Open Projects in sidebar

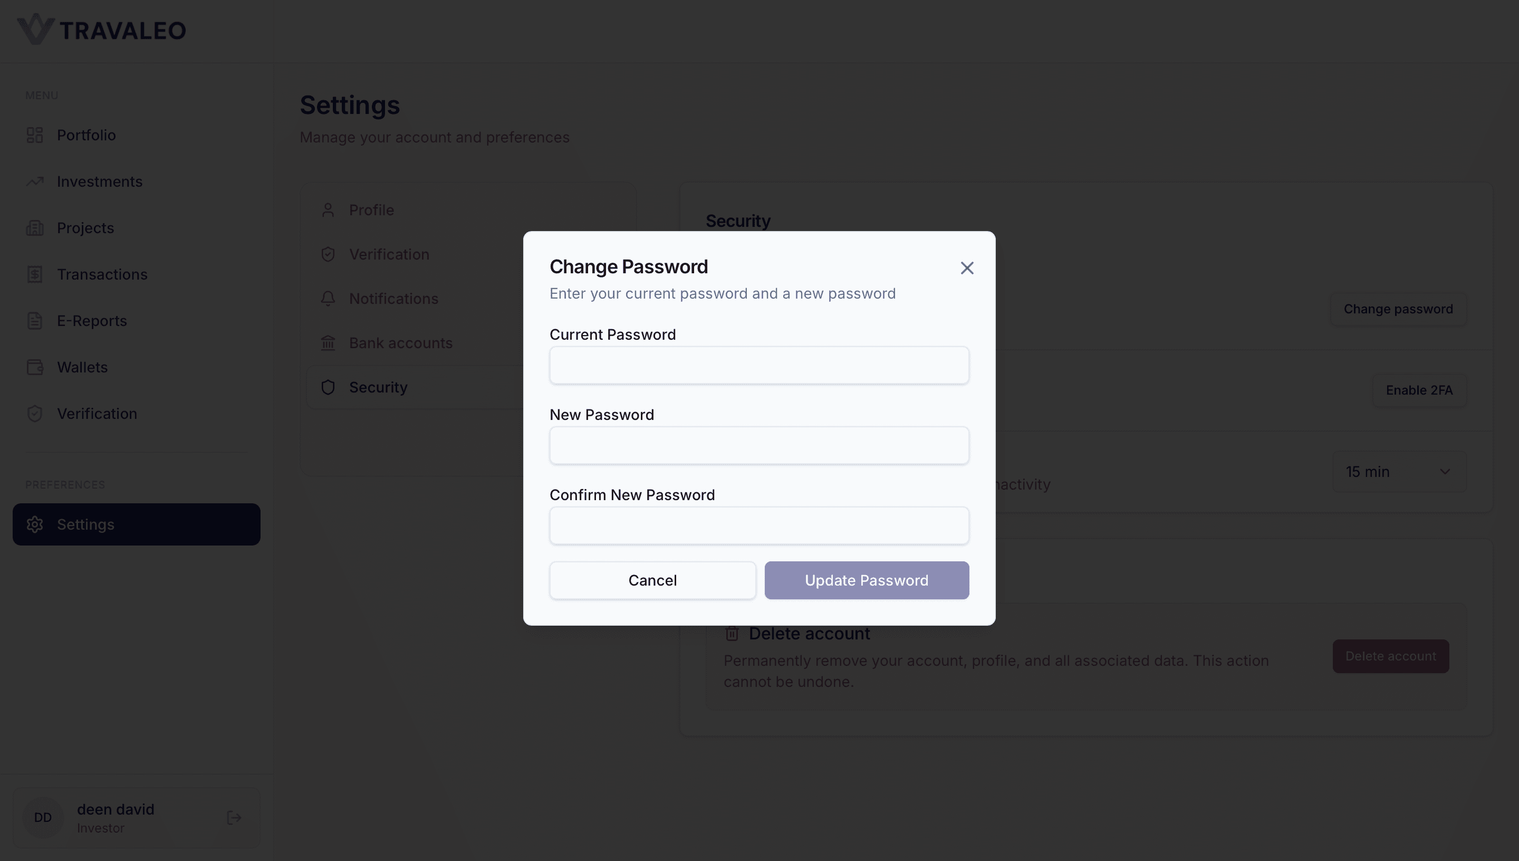point(137,228)
